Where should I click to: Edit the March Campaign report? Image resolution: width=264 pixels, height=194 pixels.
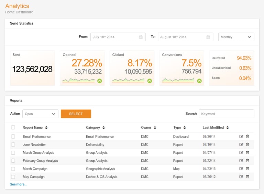click(x=241, y=169)
